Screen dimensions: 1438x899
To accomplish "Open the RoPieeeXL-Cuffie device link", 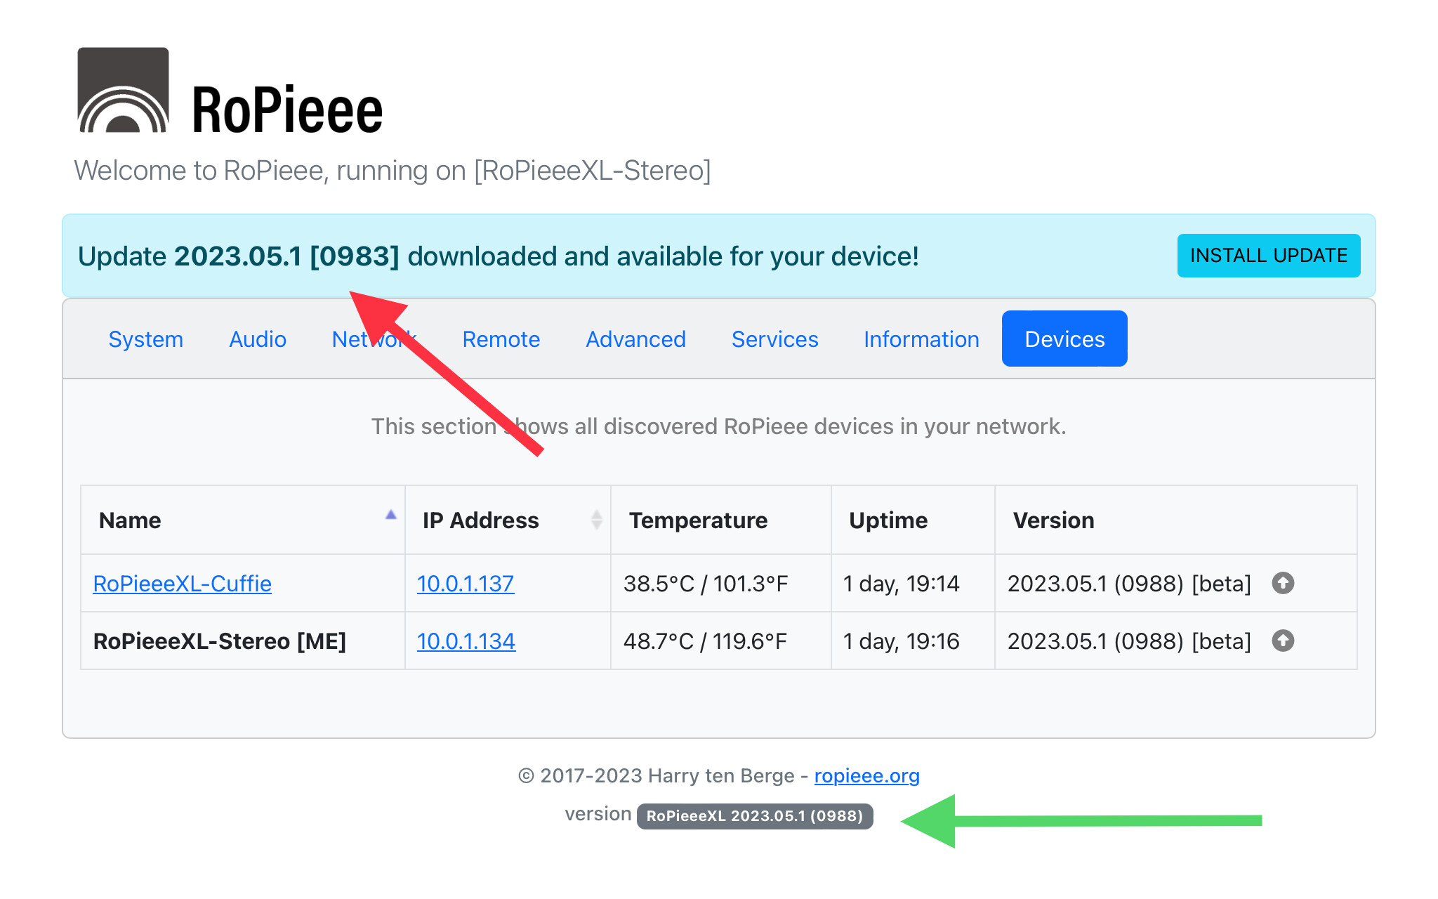I will 182,584.
